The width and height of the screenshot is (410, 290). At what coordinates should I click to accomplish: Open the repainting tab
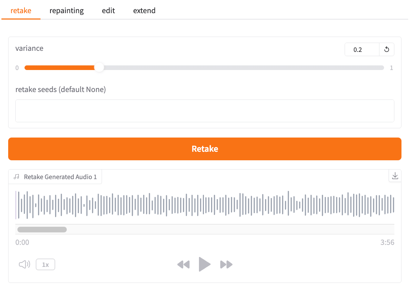click(x=66, y=11)
